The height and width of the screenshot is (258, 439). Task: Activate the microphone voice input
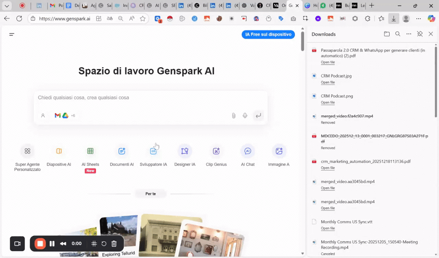pos(245,116)
